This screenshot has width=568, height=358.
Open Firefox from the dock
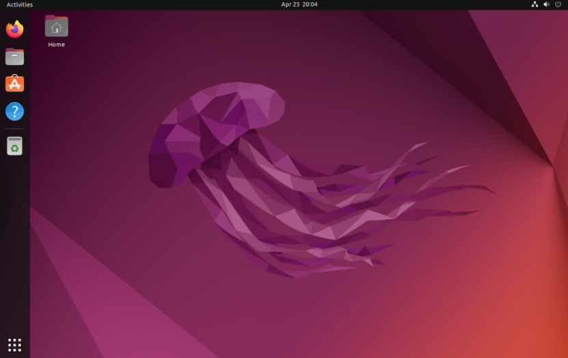click(x=14, y=29)
